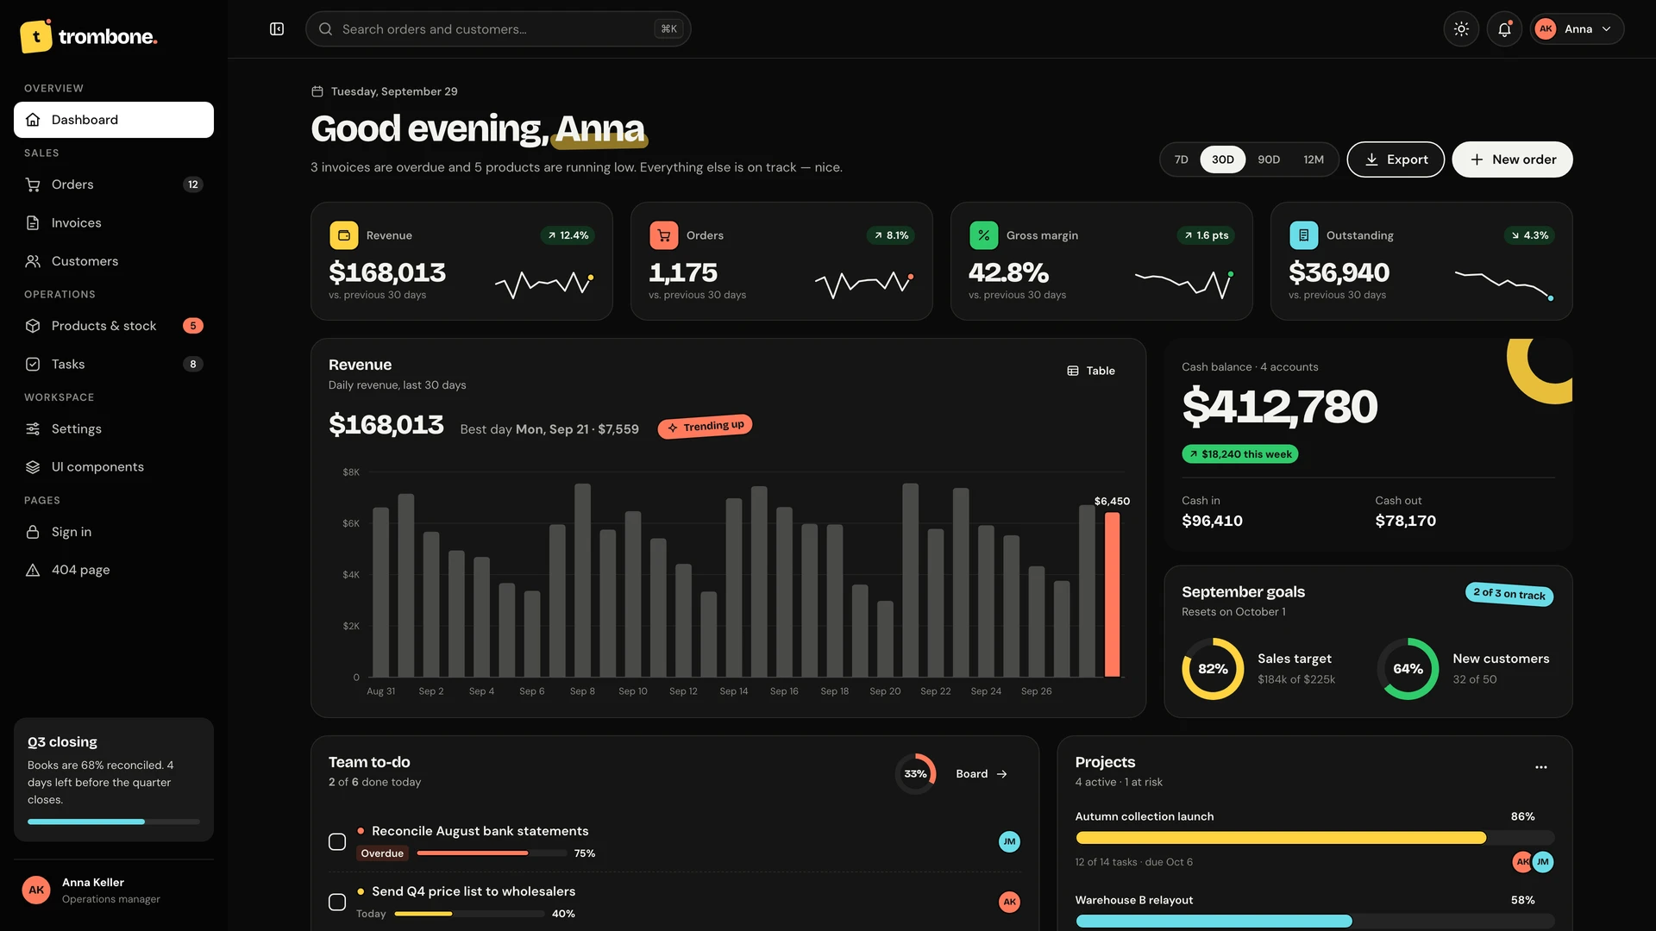Click the Q3 closing progress bar

pyautogui.click(x=114, y=822)
